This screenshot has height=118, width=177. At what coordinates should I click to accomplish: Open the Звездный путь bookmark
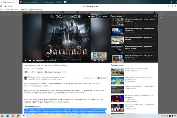tap(12, 10)
